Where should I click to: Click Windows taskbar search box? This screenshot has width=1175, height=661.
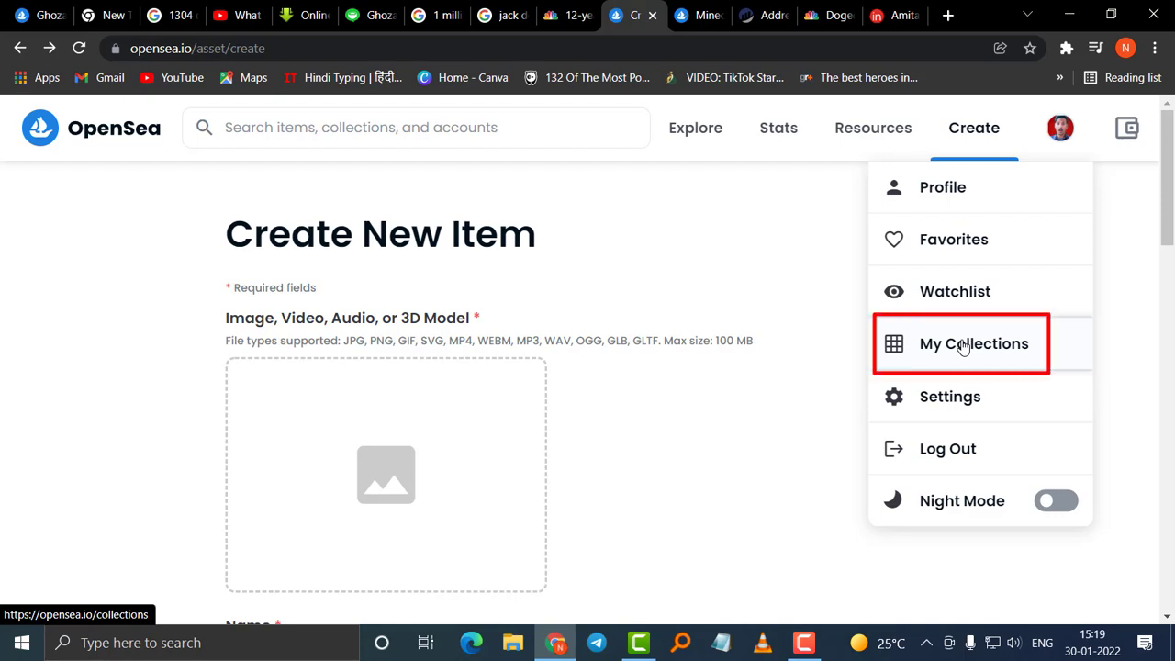202,643
